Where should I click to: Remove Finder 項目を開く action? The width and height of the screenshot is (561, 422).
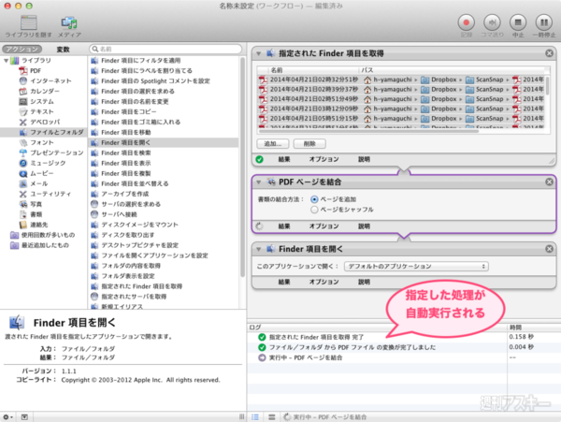point(549,249)
